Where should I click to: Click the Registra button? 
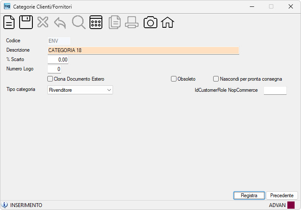(249, 195)
